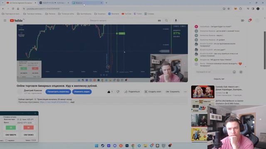Open Chrome from the taskbar
The height and width of the screenshot is (149, 266).
pos(133,146)
